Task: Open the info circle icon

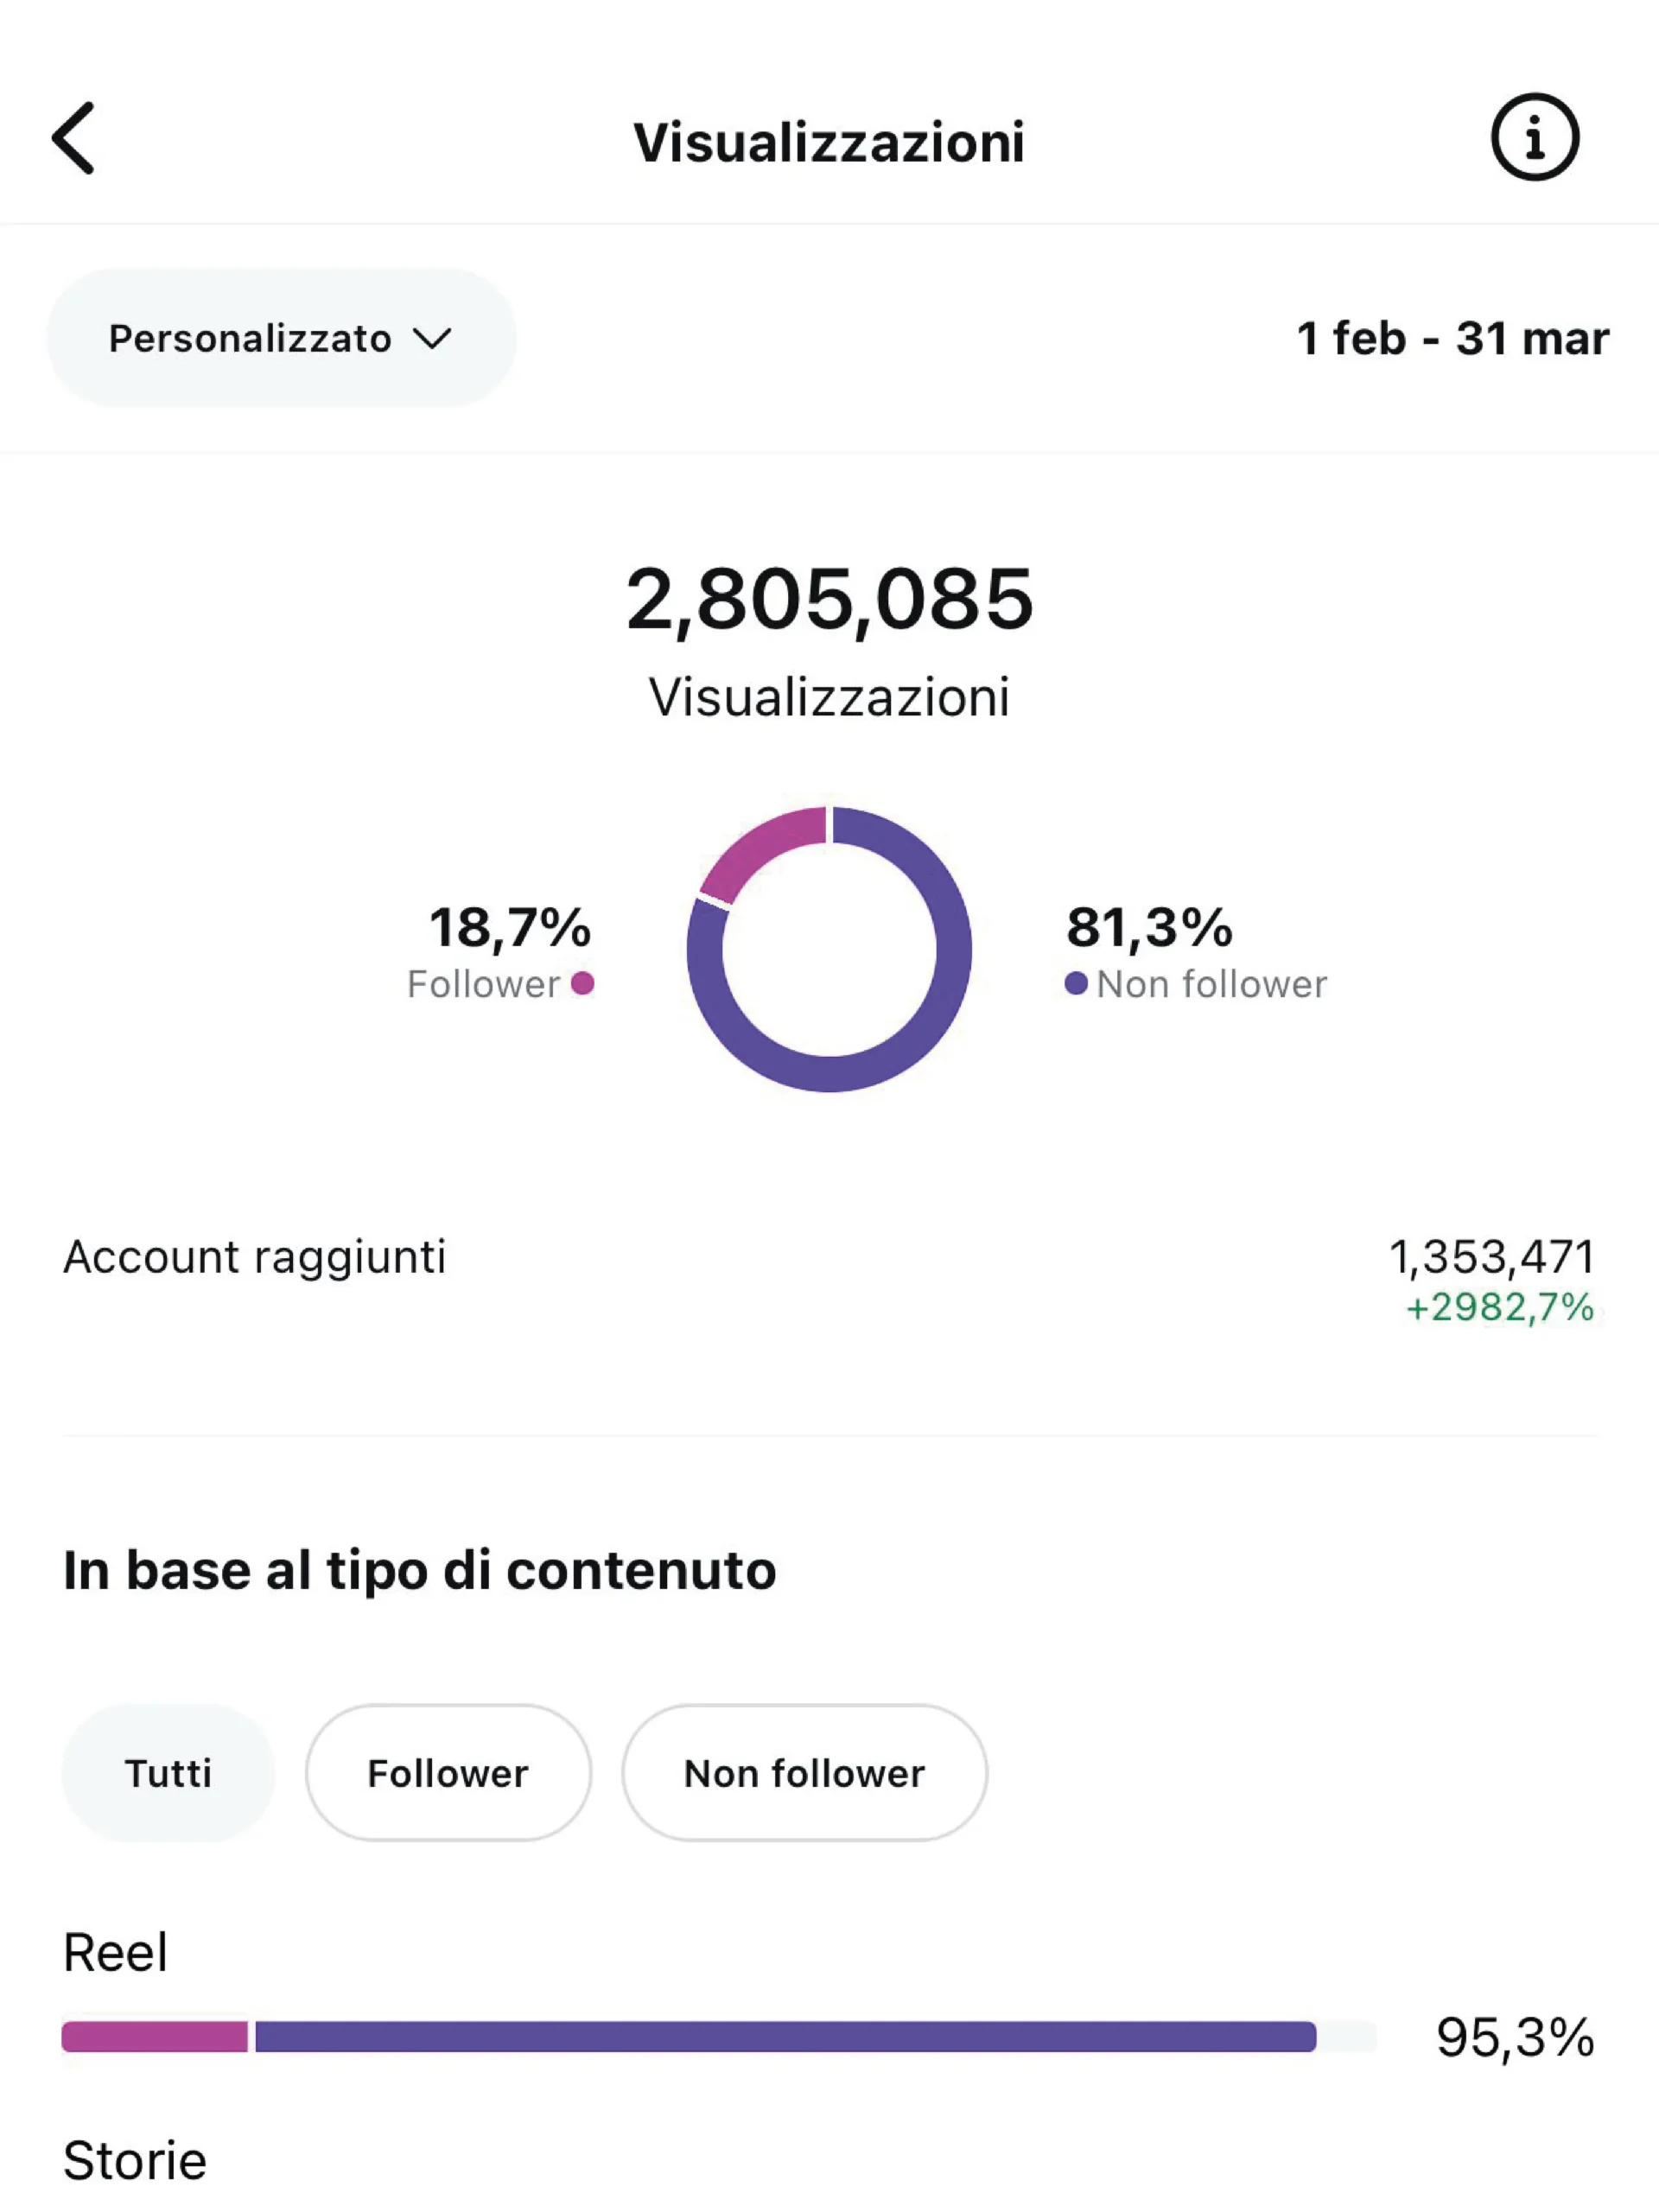Action: pyautogui.click(x=1534, y=138)
